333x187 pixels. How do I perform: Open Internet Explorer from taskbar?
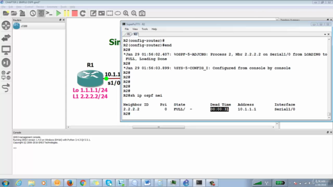click(19, 183)
